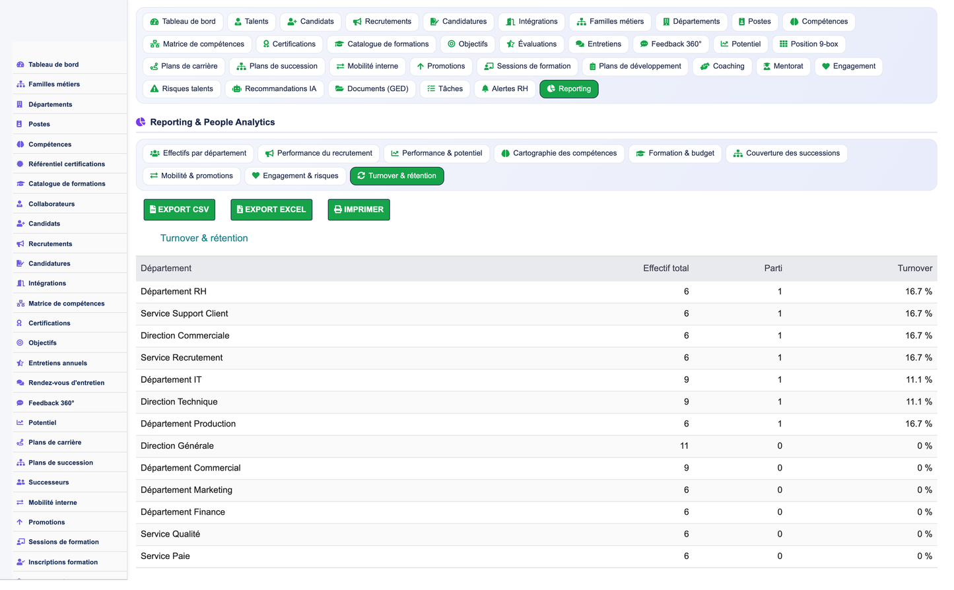Viewport: 954px width, 590px height.
Task: Click the Risques talents warning triangle icon
Action: (x=154, y=89)
